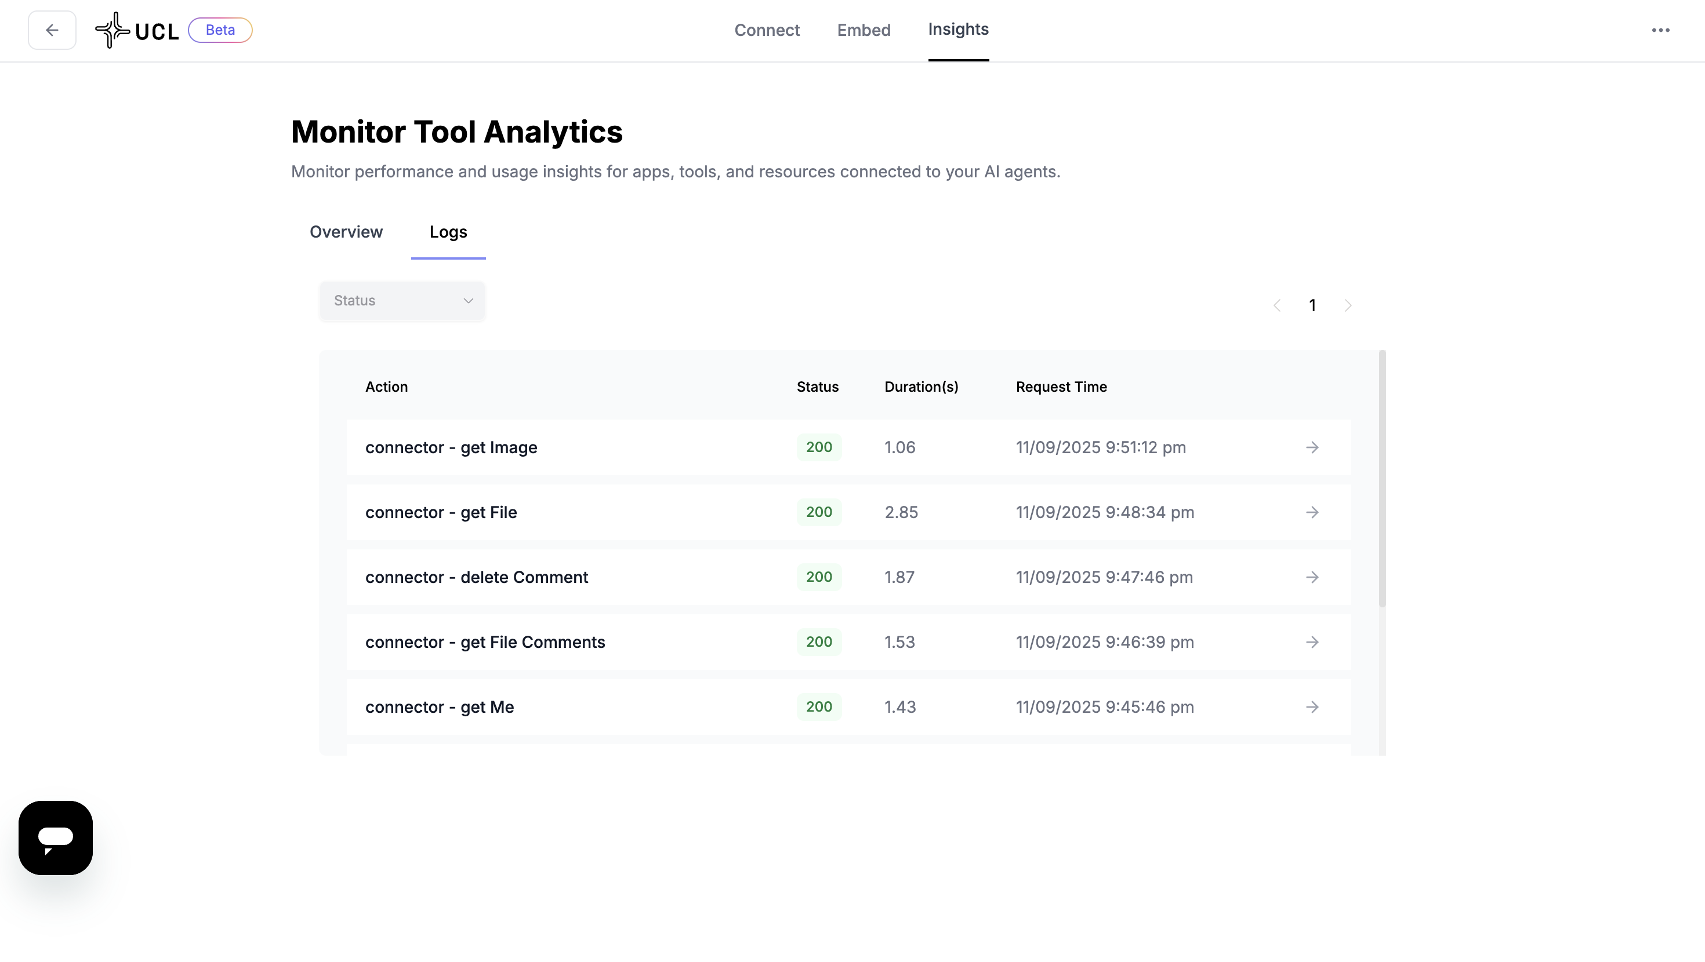Go to next page of logs
This screenshot has height=962, width=1705.
tap(1348, 305)
